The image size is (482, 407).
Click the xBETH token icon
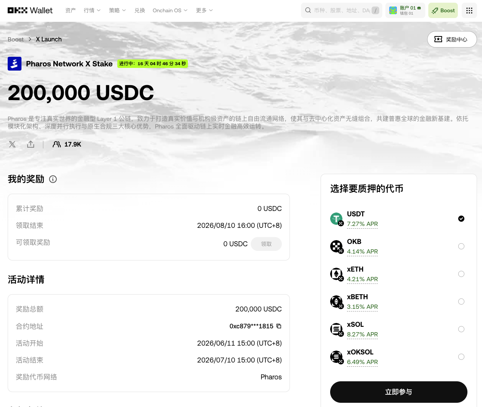click(337, 302)
